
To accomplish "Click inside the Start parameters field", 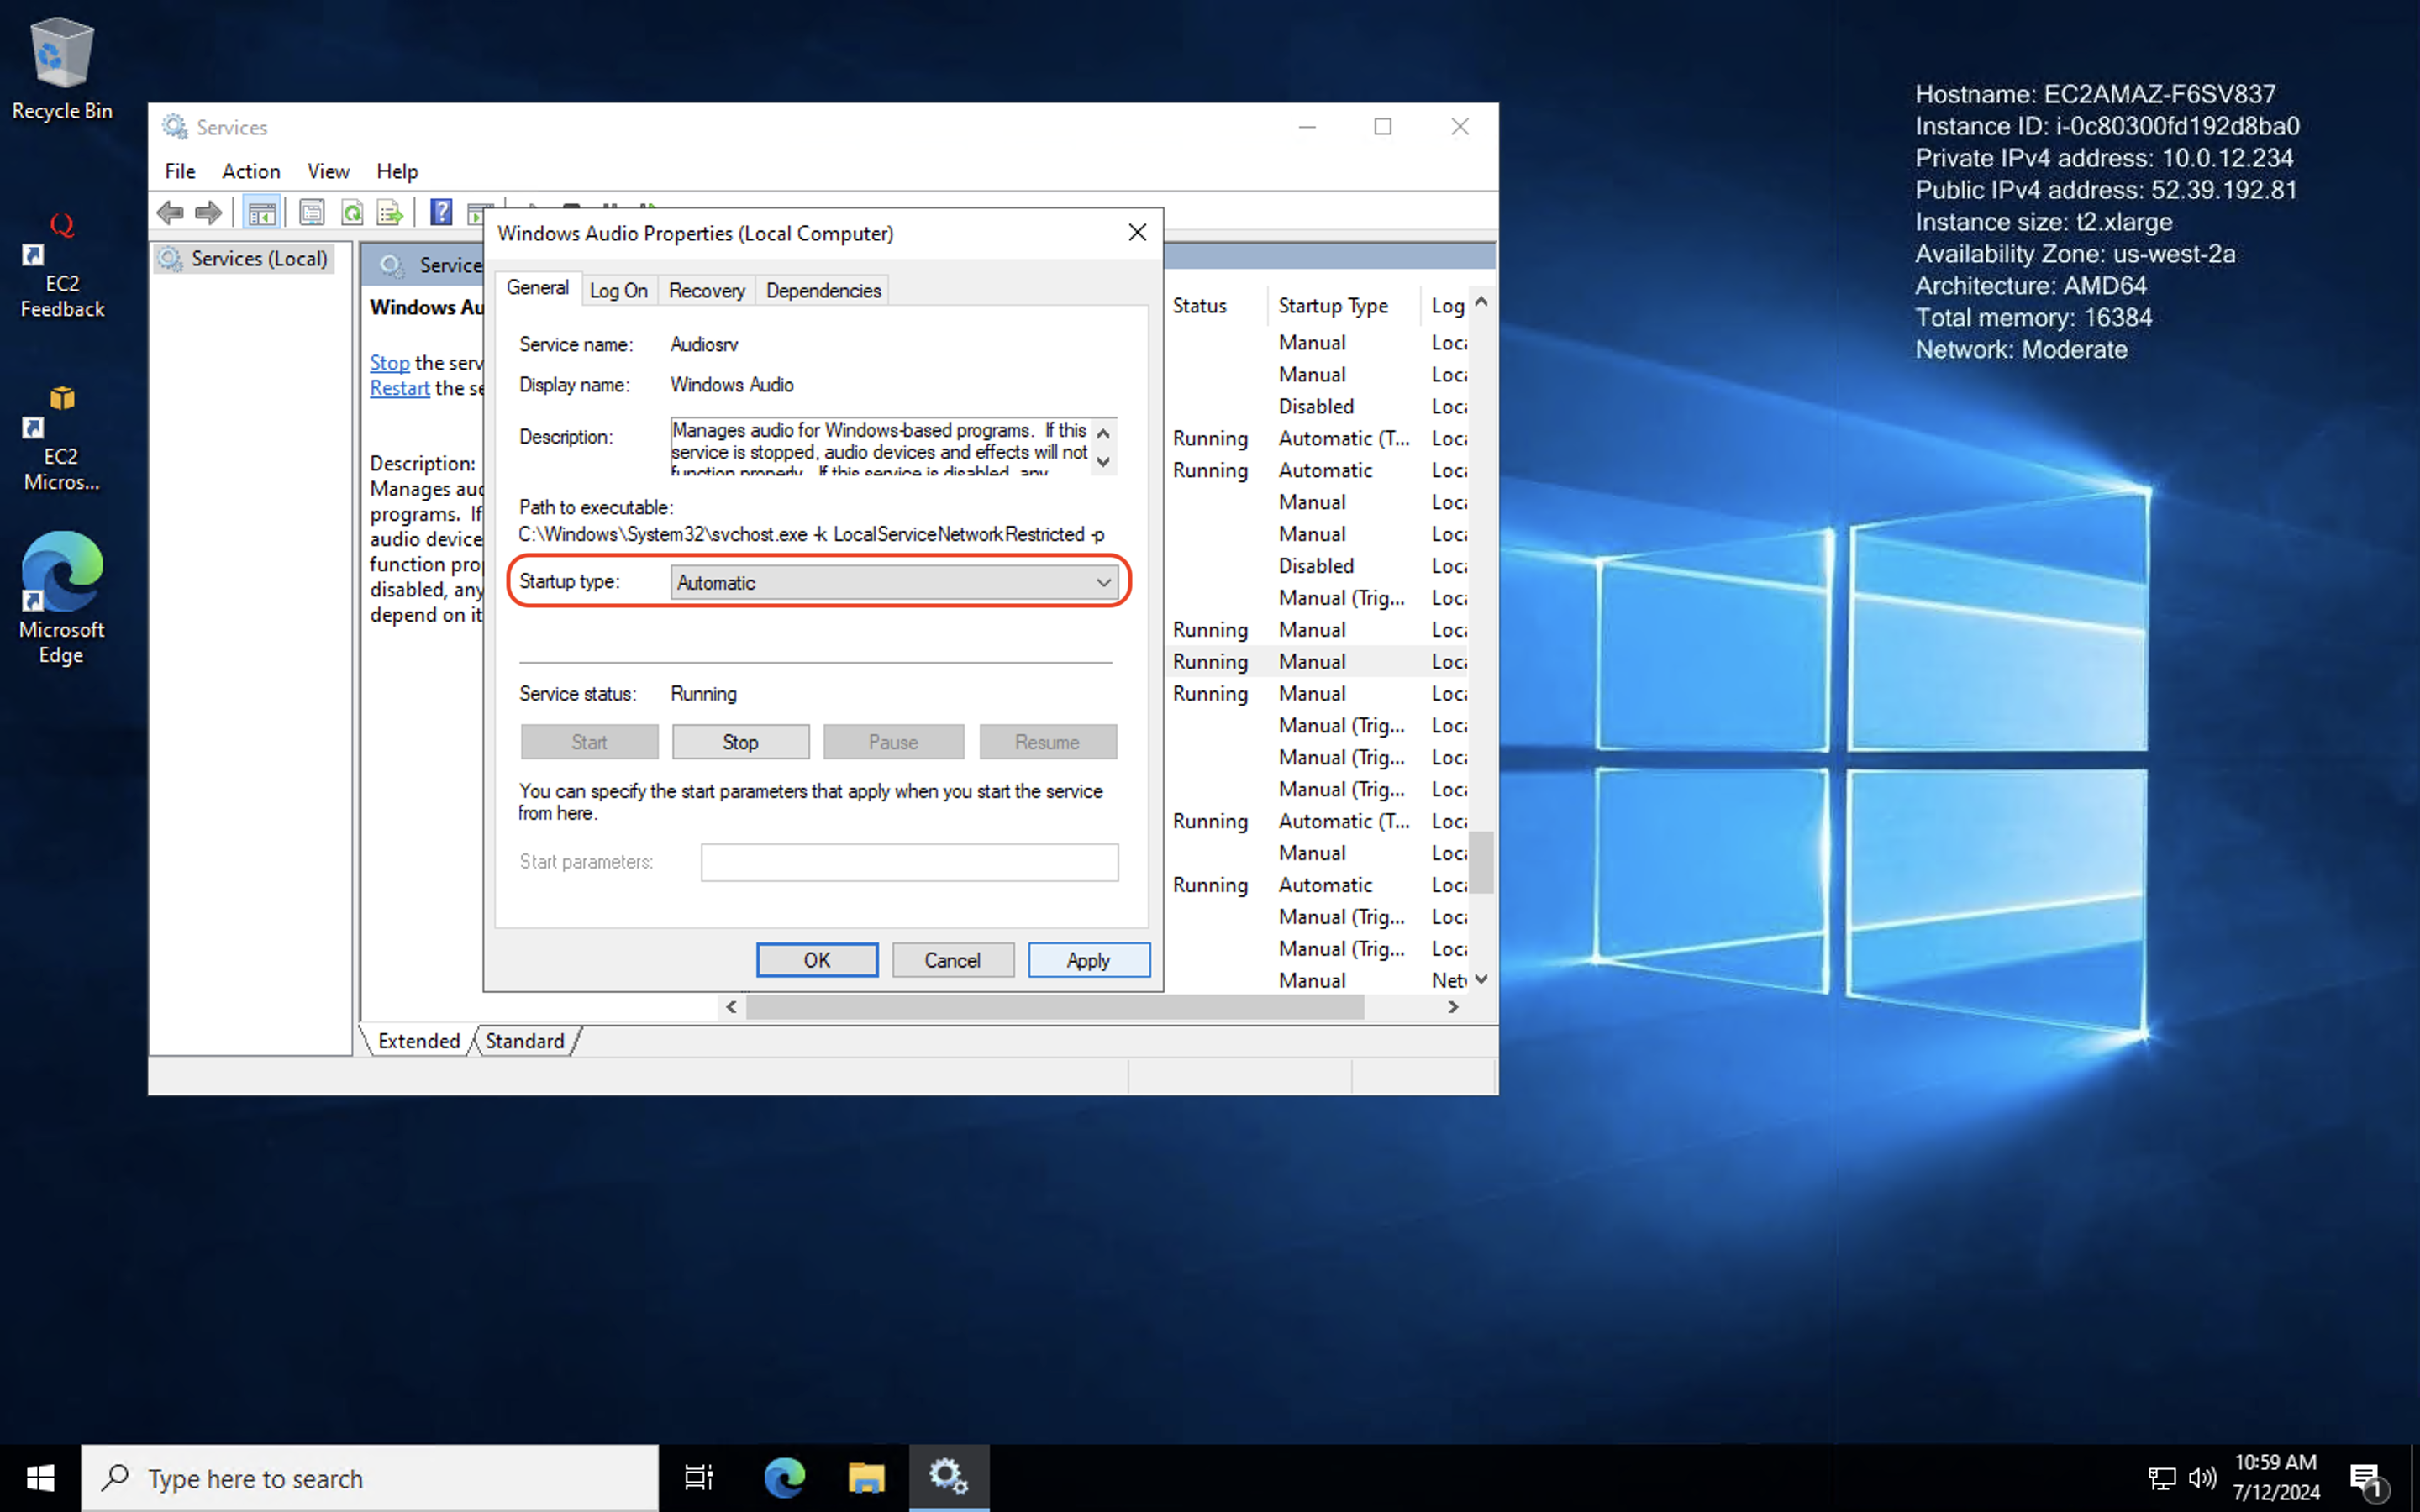I will point(908,862).
